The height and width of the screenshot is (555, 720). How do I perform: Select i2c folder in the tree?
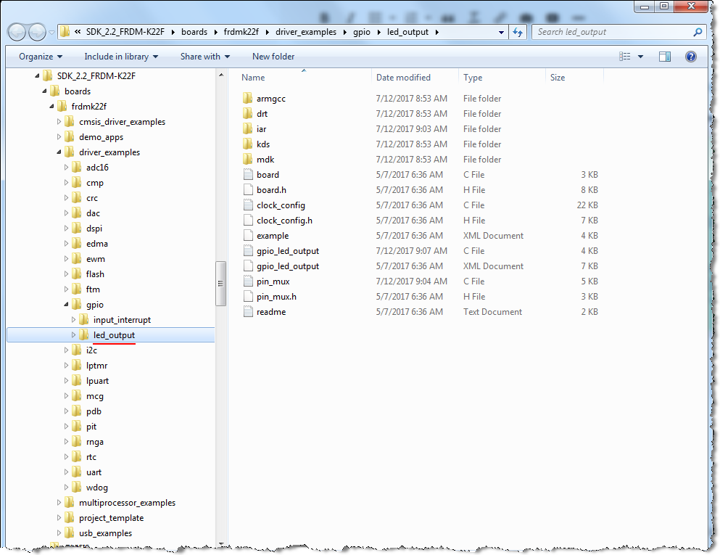pos(91,350)
